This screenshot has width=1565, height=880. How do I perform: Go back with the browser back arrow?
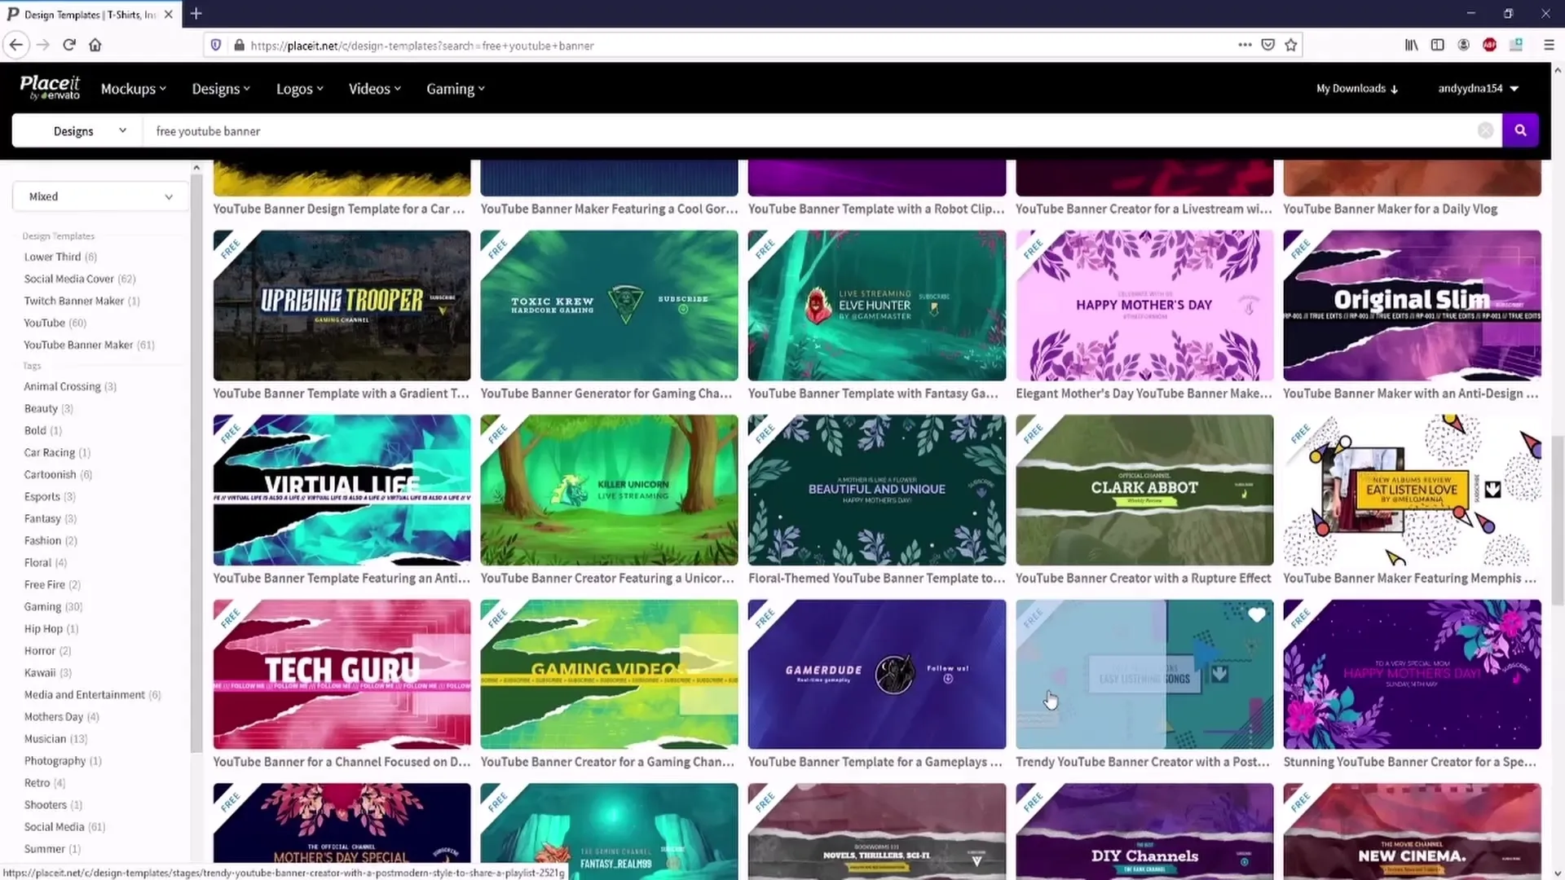16,45
